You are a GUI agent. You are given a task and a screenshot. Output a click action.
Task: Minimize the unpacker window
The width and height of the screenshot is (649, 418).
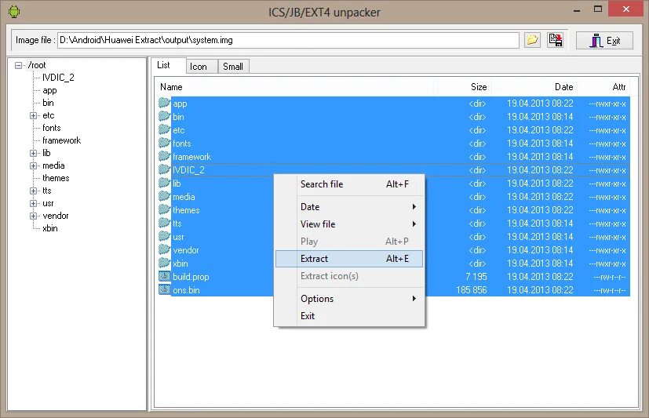[x=577, y=9]
